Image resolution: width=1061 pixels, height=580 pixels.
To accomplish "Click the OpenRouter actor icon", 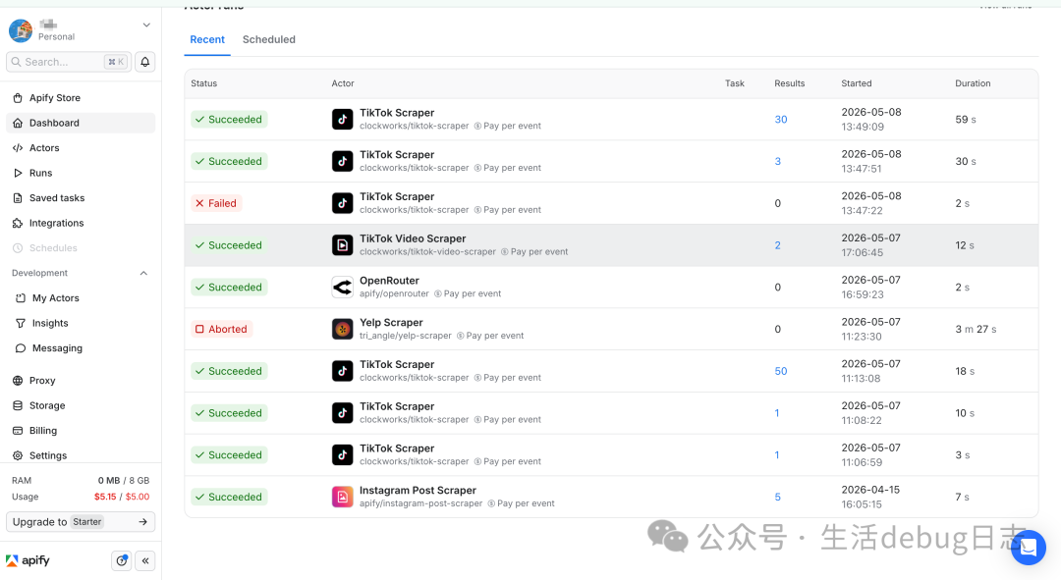I will click(x=343, y=288).
